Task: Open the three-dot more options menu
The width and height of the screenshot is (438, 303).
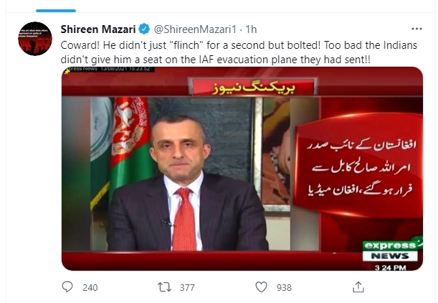Action: (x=416, y=29)
